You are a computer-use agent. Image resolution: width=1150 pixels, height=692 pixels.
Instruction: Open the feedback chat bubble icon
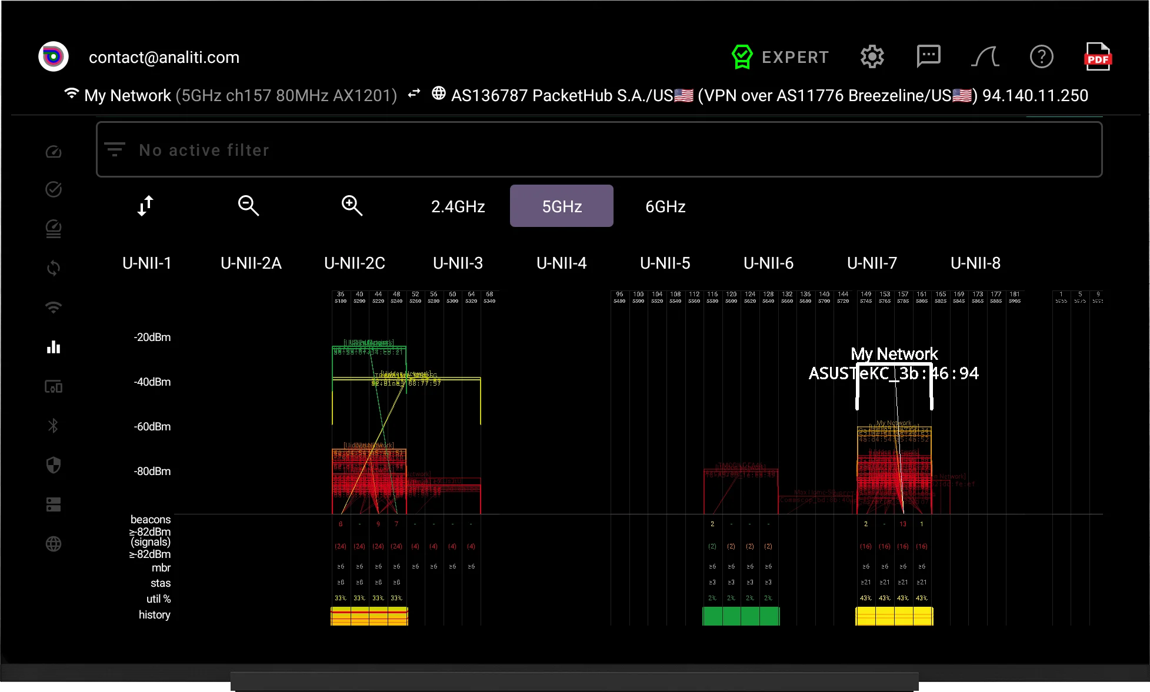[928, 56]
